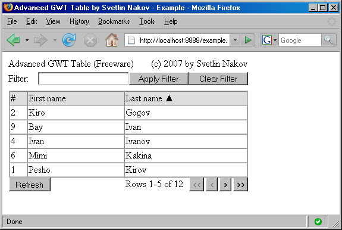Viewport: 342px width, 230px height.
Task: Select the cell 'Kirov'
Action: 186,170
